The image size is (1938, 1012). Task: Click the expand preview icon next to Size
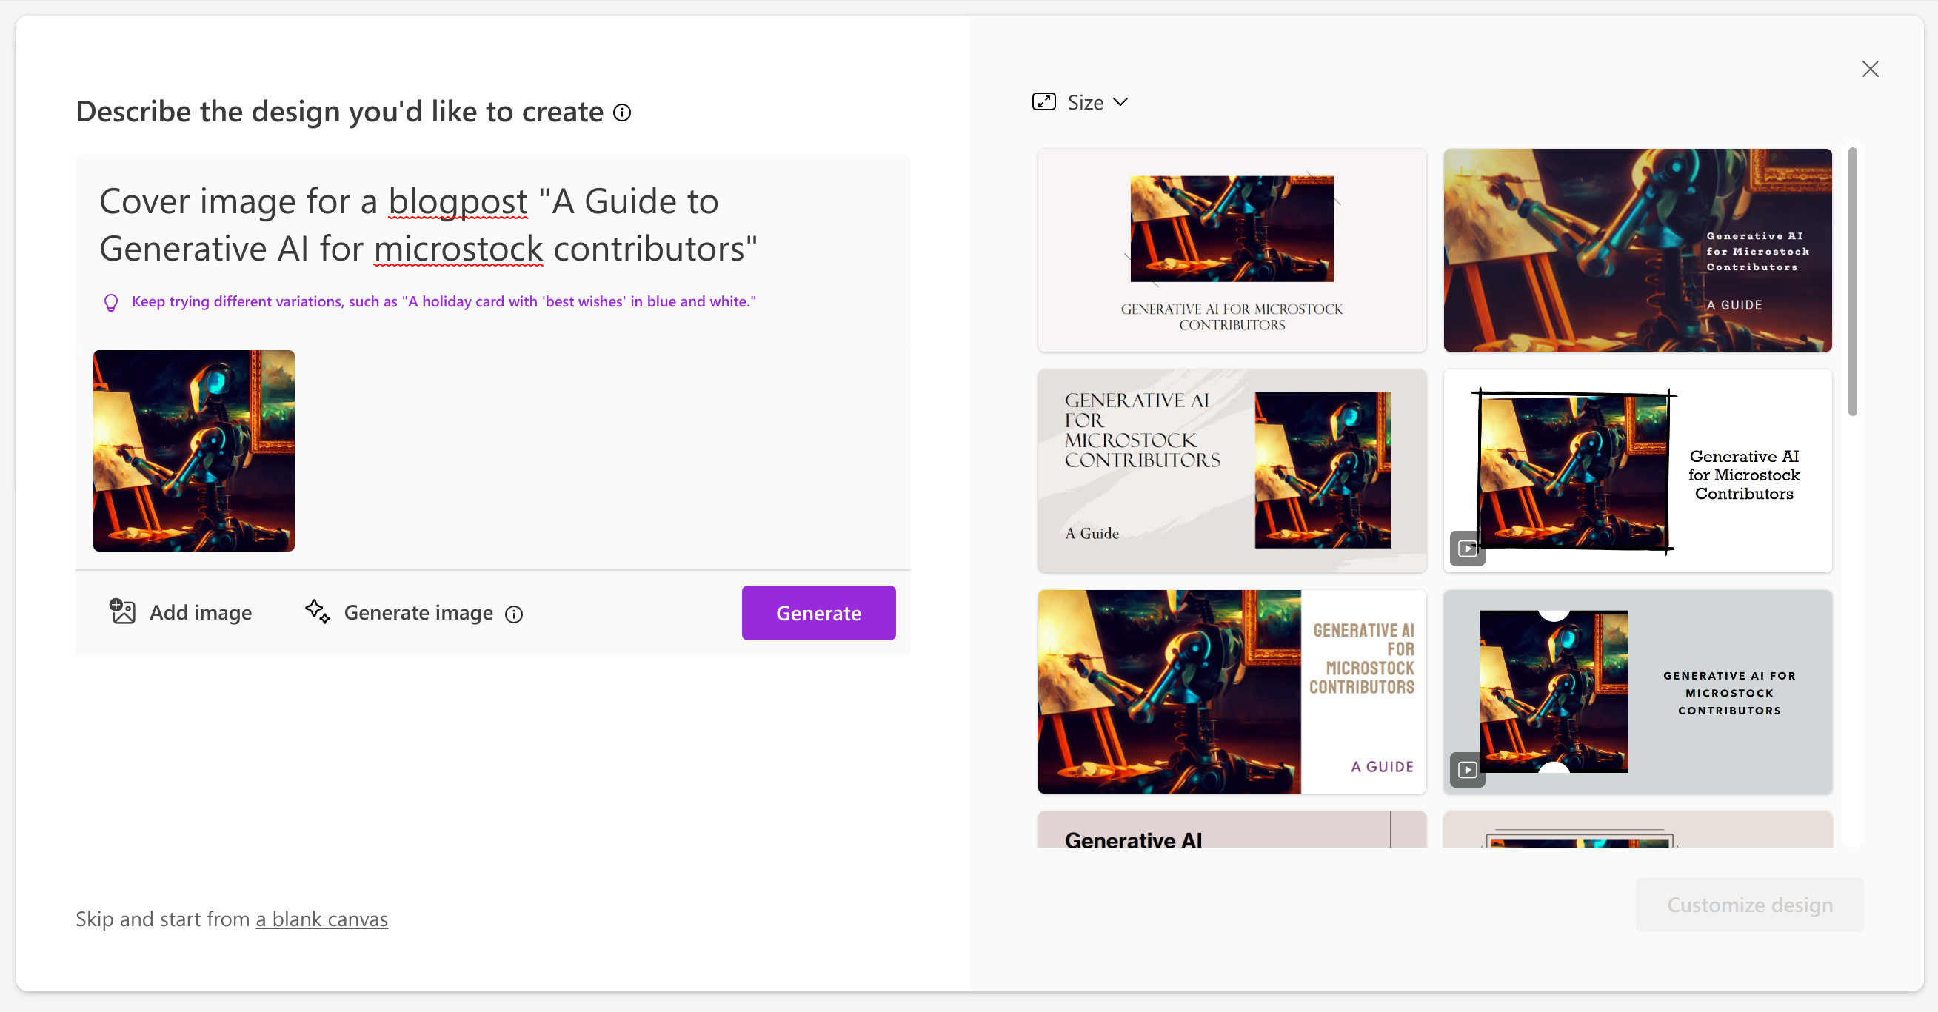[x=1043, y=101]
